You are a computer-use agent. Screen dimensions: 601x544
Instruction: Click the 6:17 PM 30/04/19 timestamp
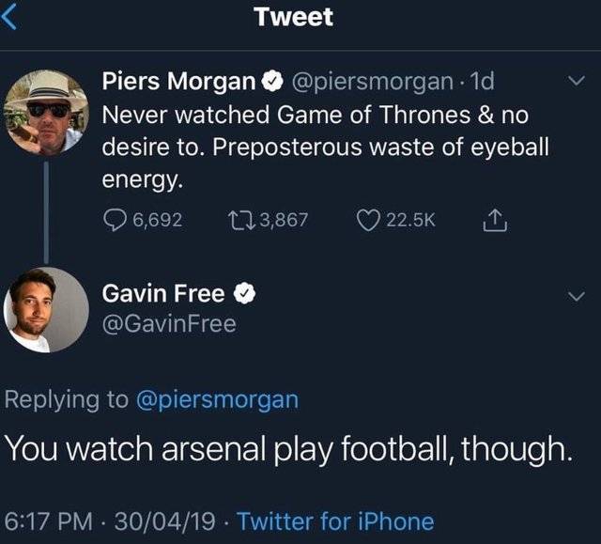point(113,521)
